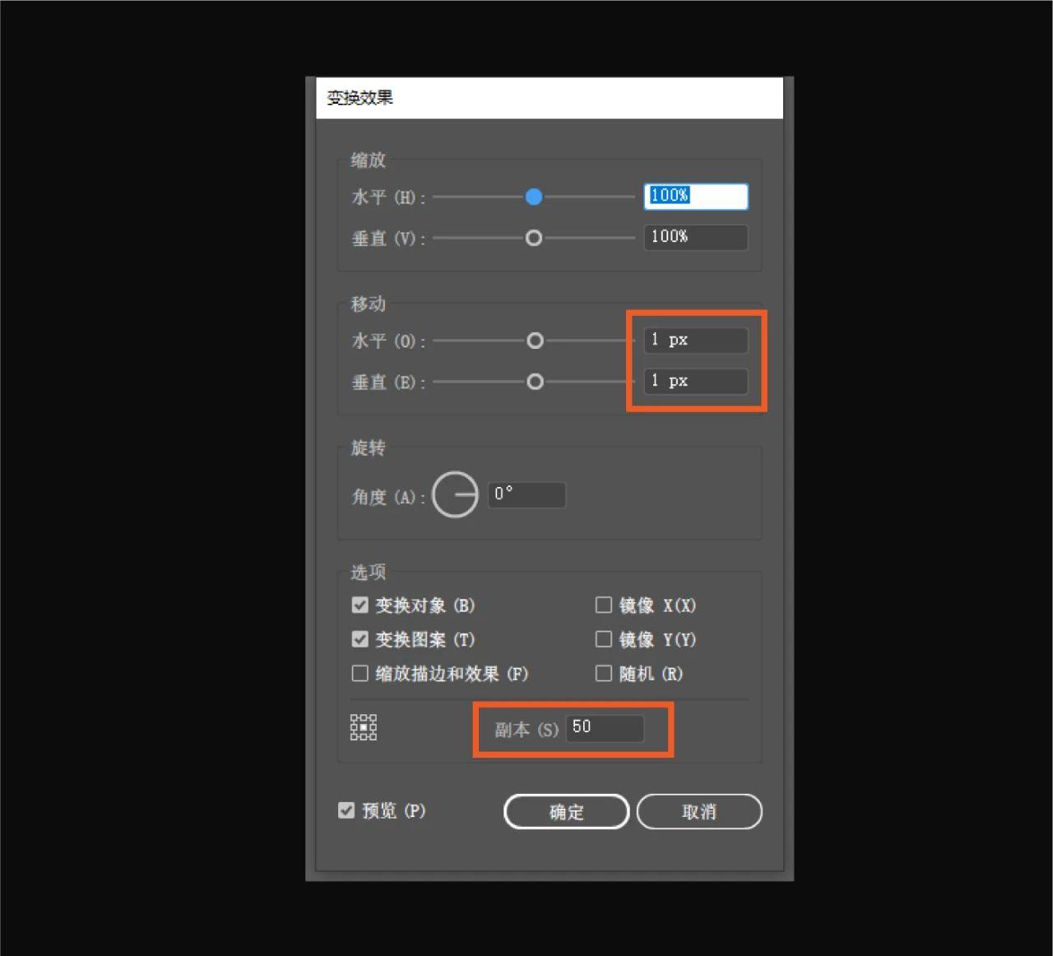Click the horizontal scale slider handle
This screenshot has height=956, width=1053.
tap(534, 197)
